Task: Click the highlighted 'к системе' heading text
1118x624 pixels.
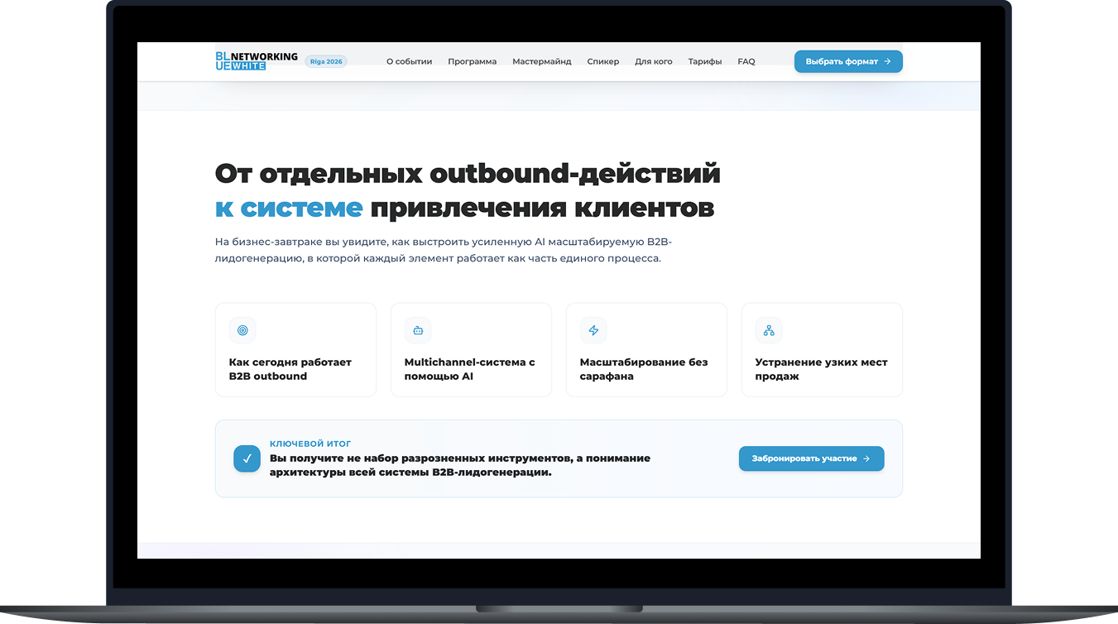Action: click(x=289, y=208)
